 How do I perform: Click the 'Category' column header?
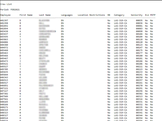[x=119, y=15]
